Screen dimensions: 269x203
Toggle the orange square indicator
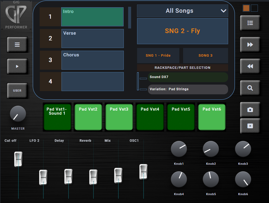tap(246, 8)
